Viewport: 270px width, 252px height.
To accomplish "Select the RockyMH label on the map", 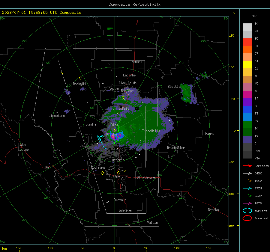I will pos(79,84).
